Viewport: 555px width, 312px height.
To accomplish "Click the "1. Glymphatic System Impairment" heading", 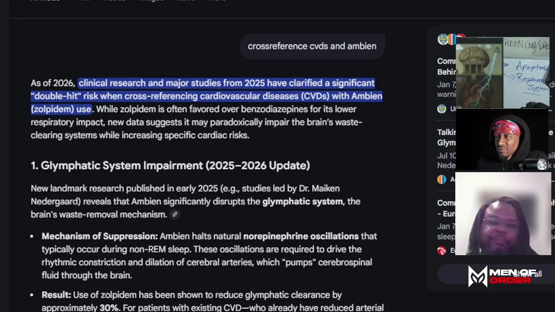I will tap(170, 166).
